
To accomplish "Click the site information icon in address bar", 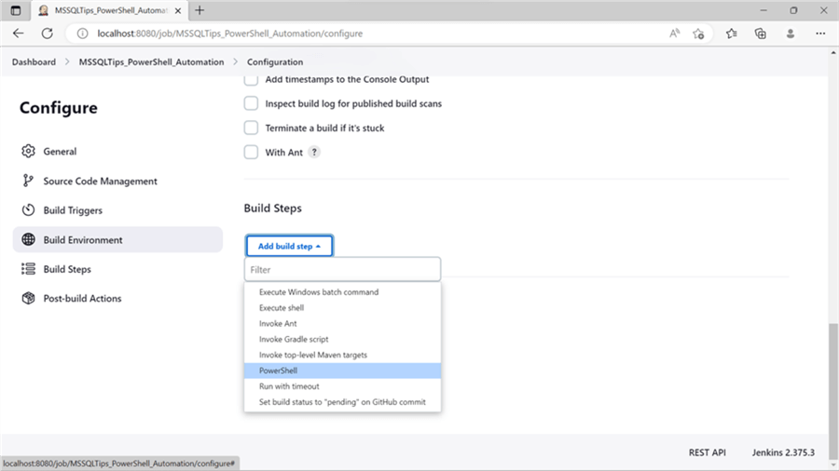I will click(82, 34).
